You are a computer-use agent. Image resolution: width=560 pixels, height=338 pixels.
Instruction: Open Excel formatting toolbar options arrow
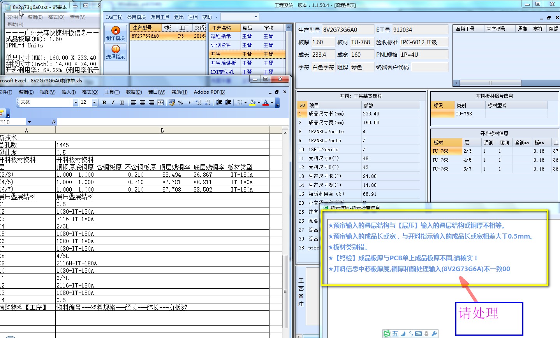coord(277,103)
